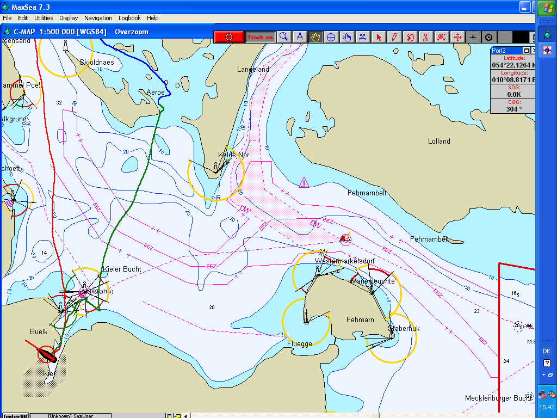Image resolution: width=557 pixels, height=418 pixels.
Task: Click the black plus mark tool
Action: pos(473,37)
